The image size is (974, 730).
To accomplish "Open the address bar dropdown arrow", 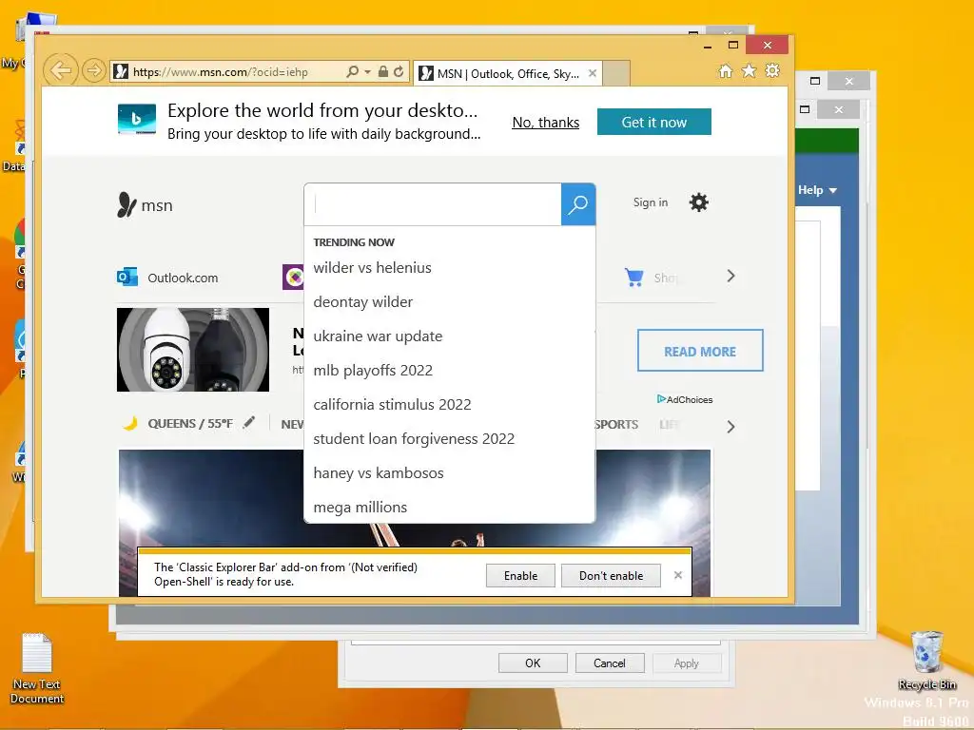I will coord(367,72).
